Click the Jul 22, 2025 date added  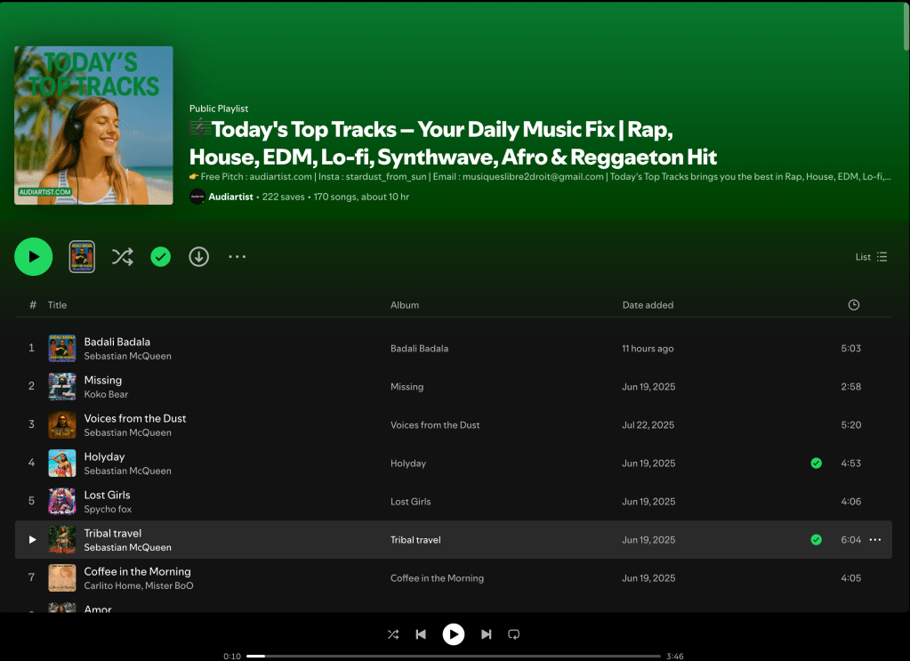pyautogui.click(x=648, y=425)
